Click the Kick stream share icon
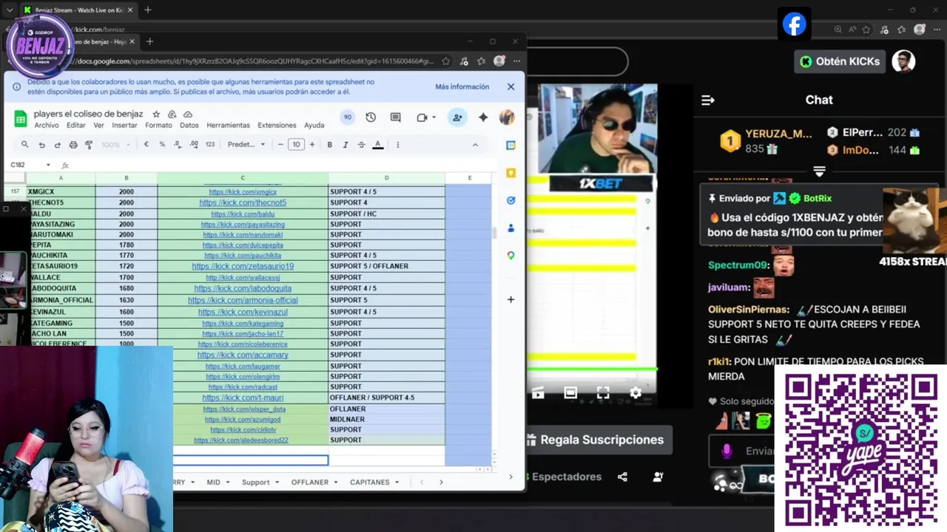The width and height of the screenshot is (947, 532). point(622,477)
